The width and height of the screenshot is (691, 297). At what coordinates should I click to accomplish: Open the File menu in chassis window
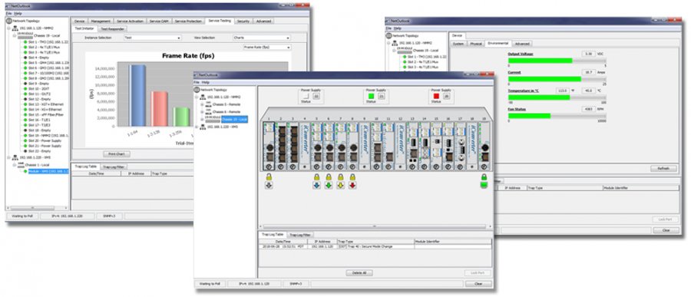coord(197,82)
